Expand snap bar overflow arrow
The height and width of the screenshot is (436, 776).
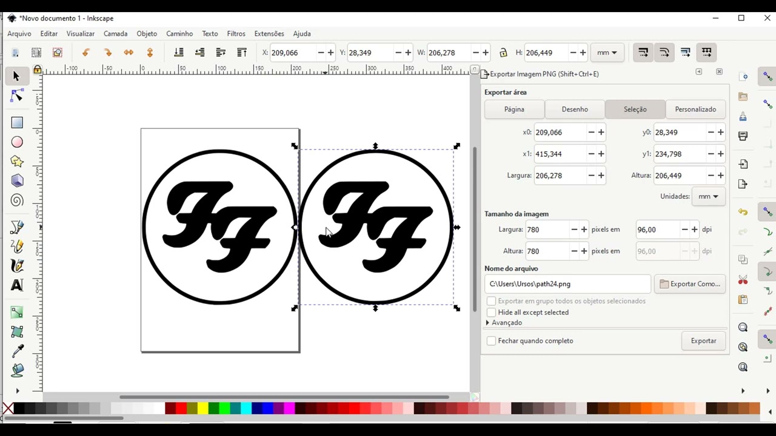coord(768,391)
